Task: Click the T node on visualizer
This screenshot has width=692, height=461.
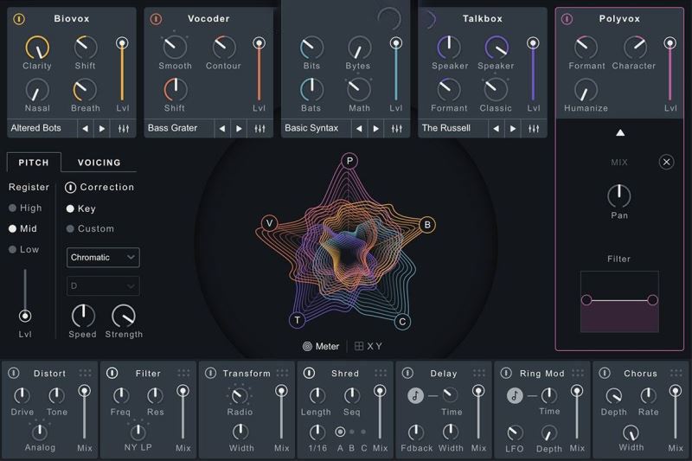Action: (x=297, y=320)
